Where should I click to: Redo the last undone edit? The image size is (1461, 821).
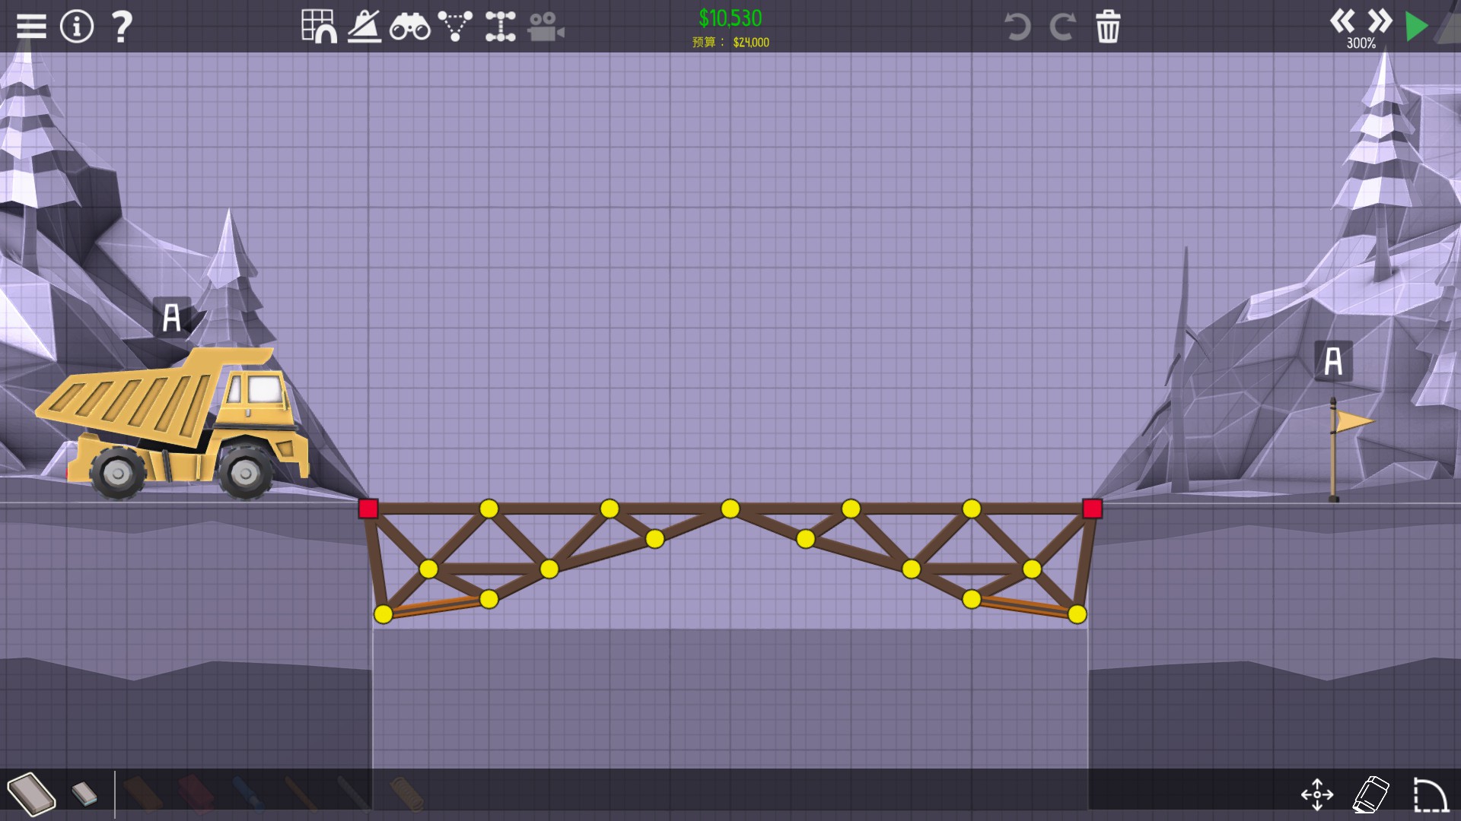pos(1062,27)
